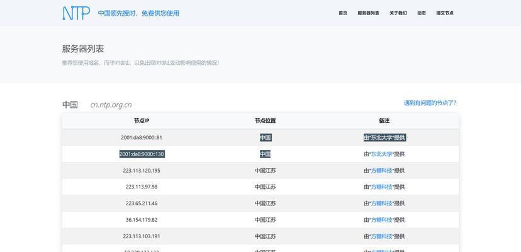Click the 中国 section heading

70,105
